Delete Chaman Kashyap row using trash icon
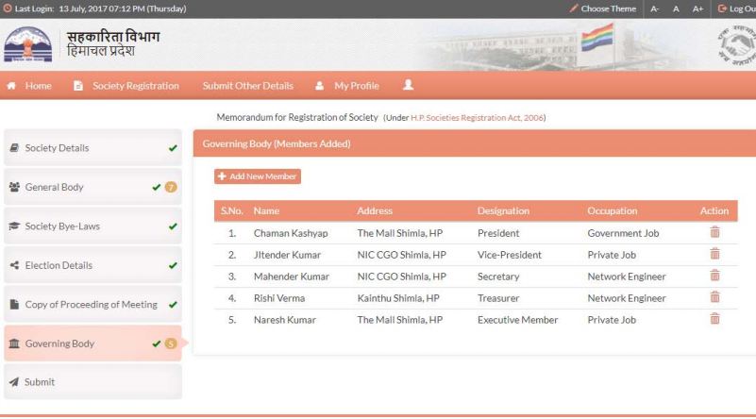The width and height of the screenshot is (756, 419). (714, 232)
